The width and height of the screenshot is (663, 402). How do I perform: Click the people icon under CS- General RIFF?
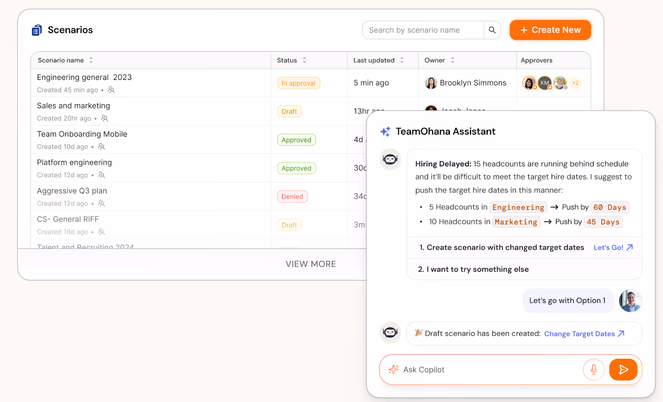point(102,232)
